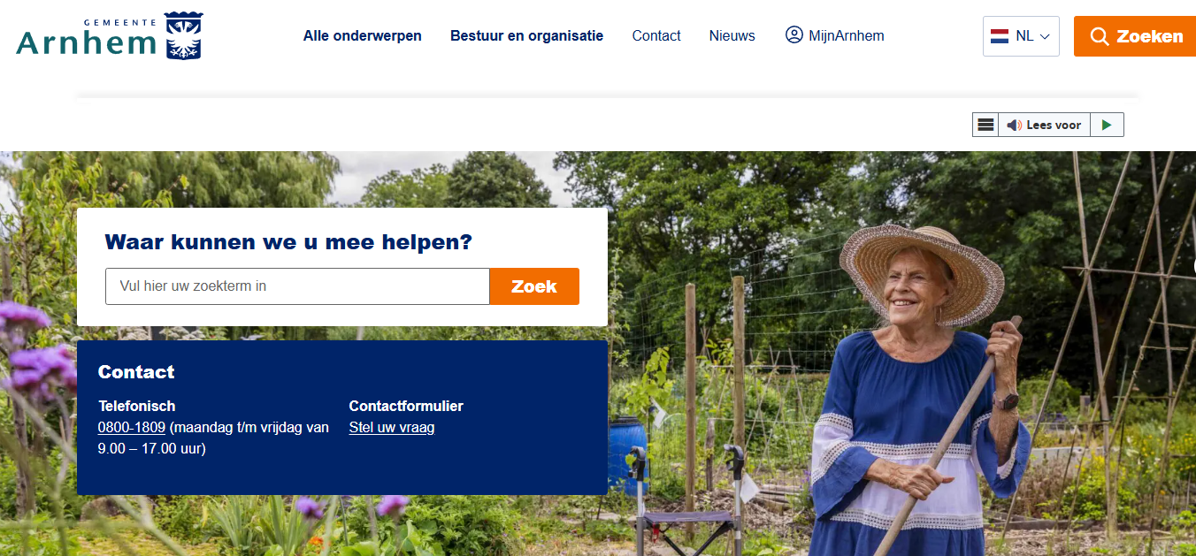The image size is (1196, 556).
Task: Open Bestuur en organisatie menu
Action: point(526,36)
